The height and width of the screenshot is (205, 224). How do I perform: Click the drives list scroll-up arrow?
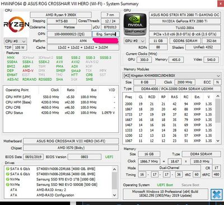115,169
